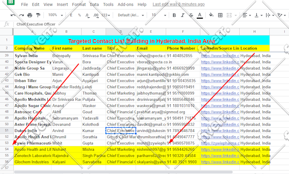The height and width of the screenshot is (174, 289).
Task: Open text rotation dropdown
Action: [282, 15]
